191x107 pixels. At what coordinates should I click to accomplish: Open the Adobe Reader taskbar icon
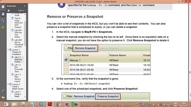tap(50, 104)
